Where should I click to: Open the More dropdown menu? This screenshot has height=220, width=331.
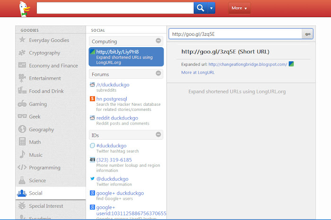point(239,8)
